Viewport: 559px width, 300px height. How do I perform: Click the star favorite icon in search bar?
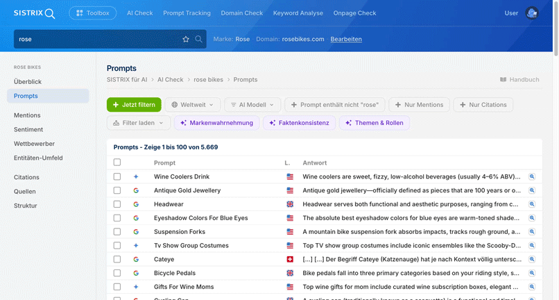click(186, 40)
